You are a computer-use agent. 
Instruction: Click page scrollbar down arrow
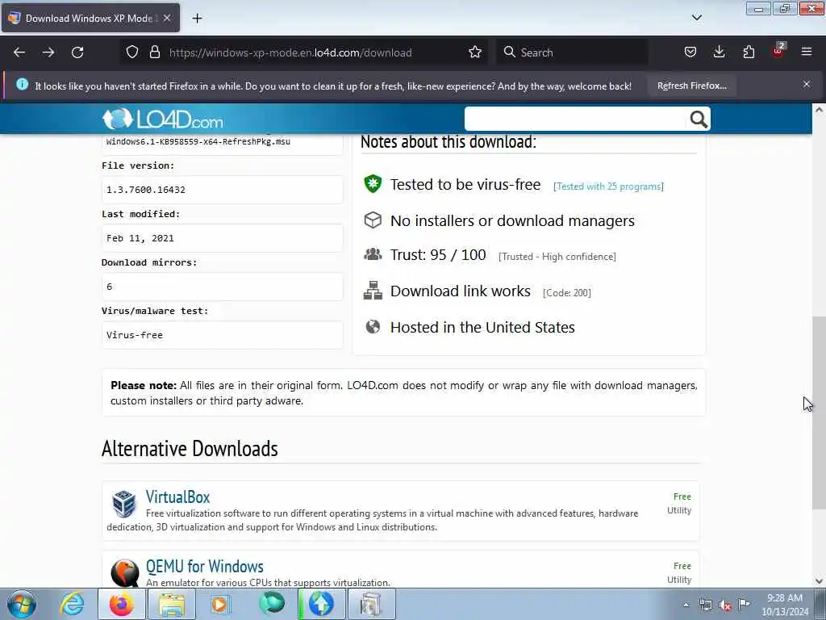tap(819, 581)
